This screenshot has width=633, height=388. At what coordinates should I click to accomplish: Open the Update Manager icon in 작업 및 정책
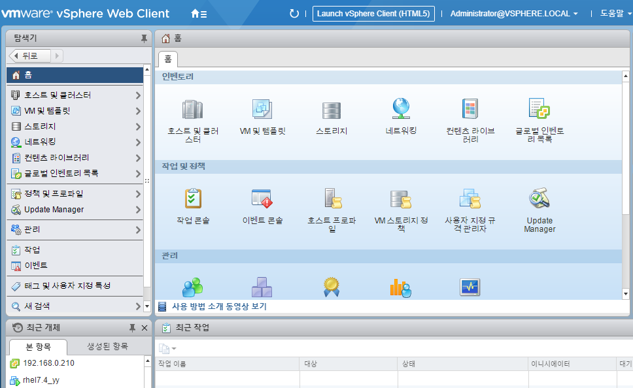[539, 198]
